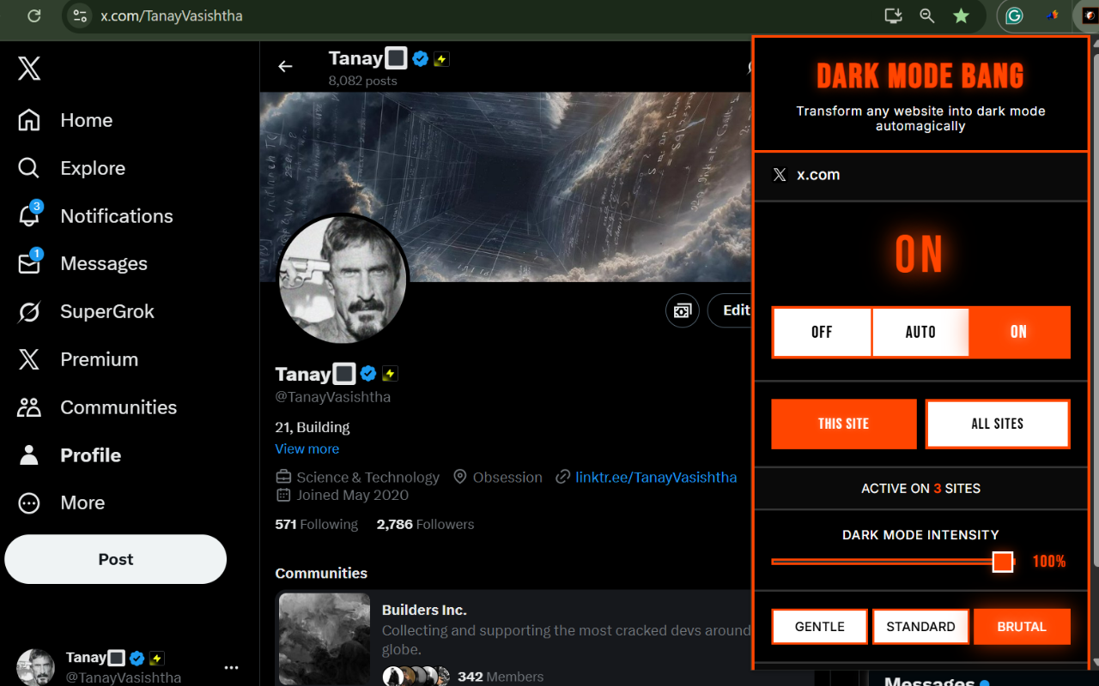
Task: Open Notifications with 3 unread badge
Action: click(95, 216)
